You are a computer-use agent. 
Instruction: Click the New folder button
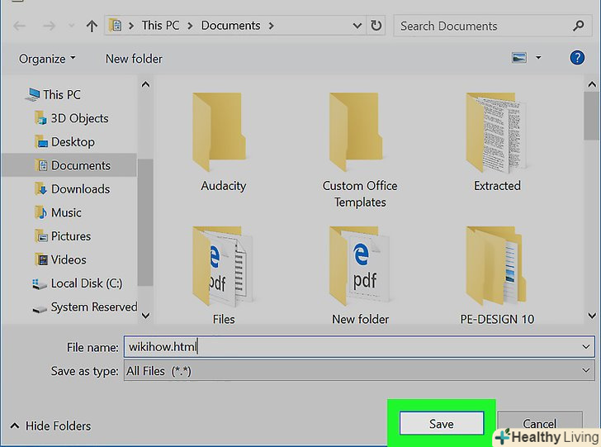(x=134, y=59)
